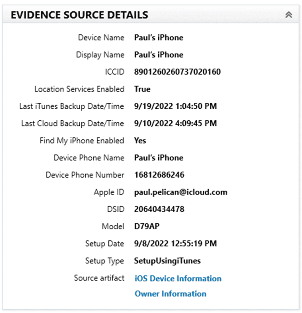Open the iOS Device Information link
Viewport: 302px width, 313px height.
178,278
